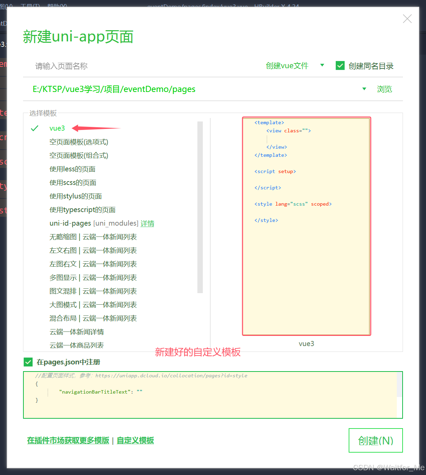The width and height of the screenshot is (426, 475).
Task: Select 空页面模板(选项式) template
Action: click(x=79, y=142)
